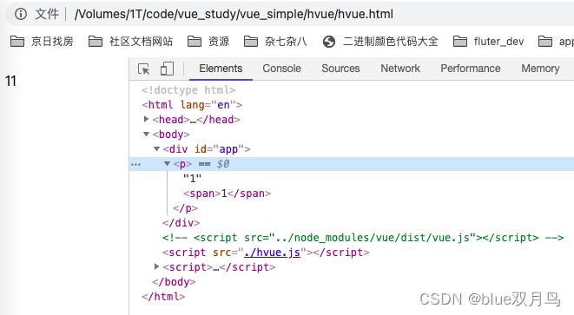Switch to the Memory tab

540,69
